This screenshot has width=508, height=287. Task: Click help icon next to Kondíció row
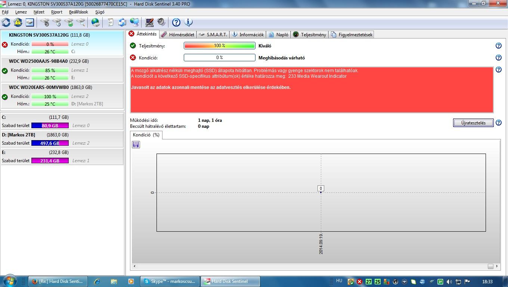[x=498, y=58]
